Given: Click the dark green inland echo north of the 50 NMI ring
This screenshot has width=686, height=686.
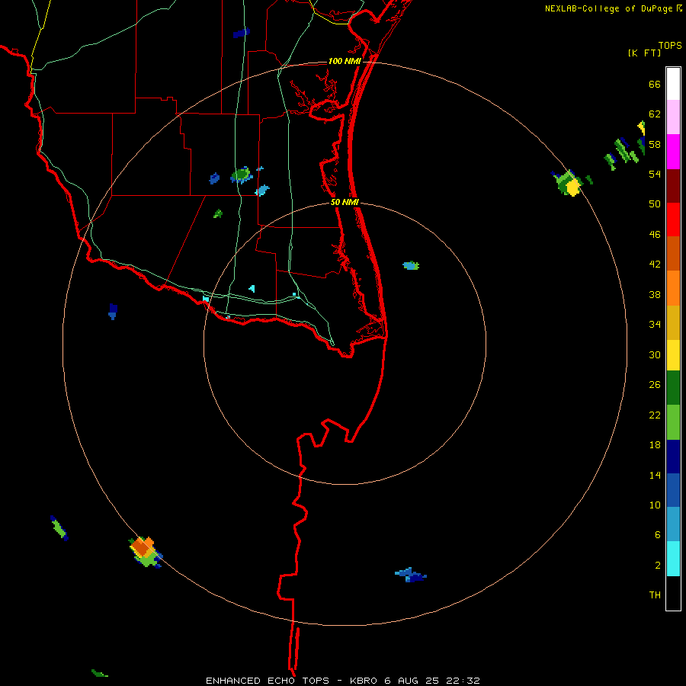Looking at the screenshot, I should [x=242, y=175].
